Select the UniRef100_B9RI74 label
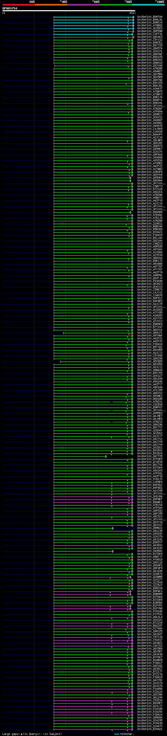Viewport: 167px width, 736px height. [150, 97]
